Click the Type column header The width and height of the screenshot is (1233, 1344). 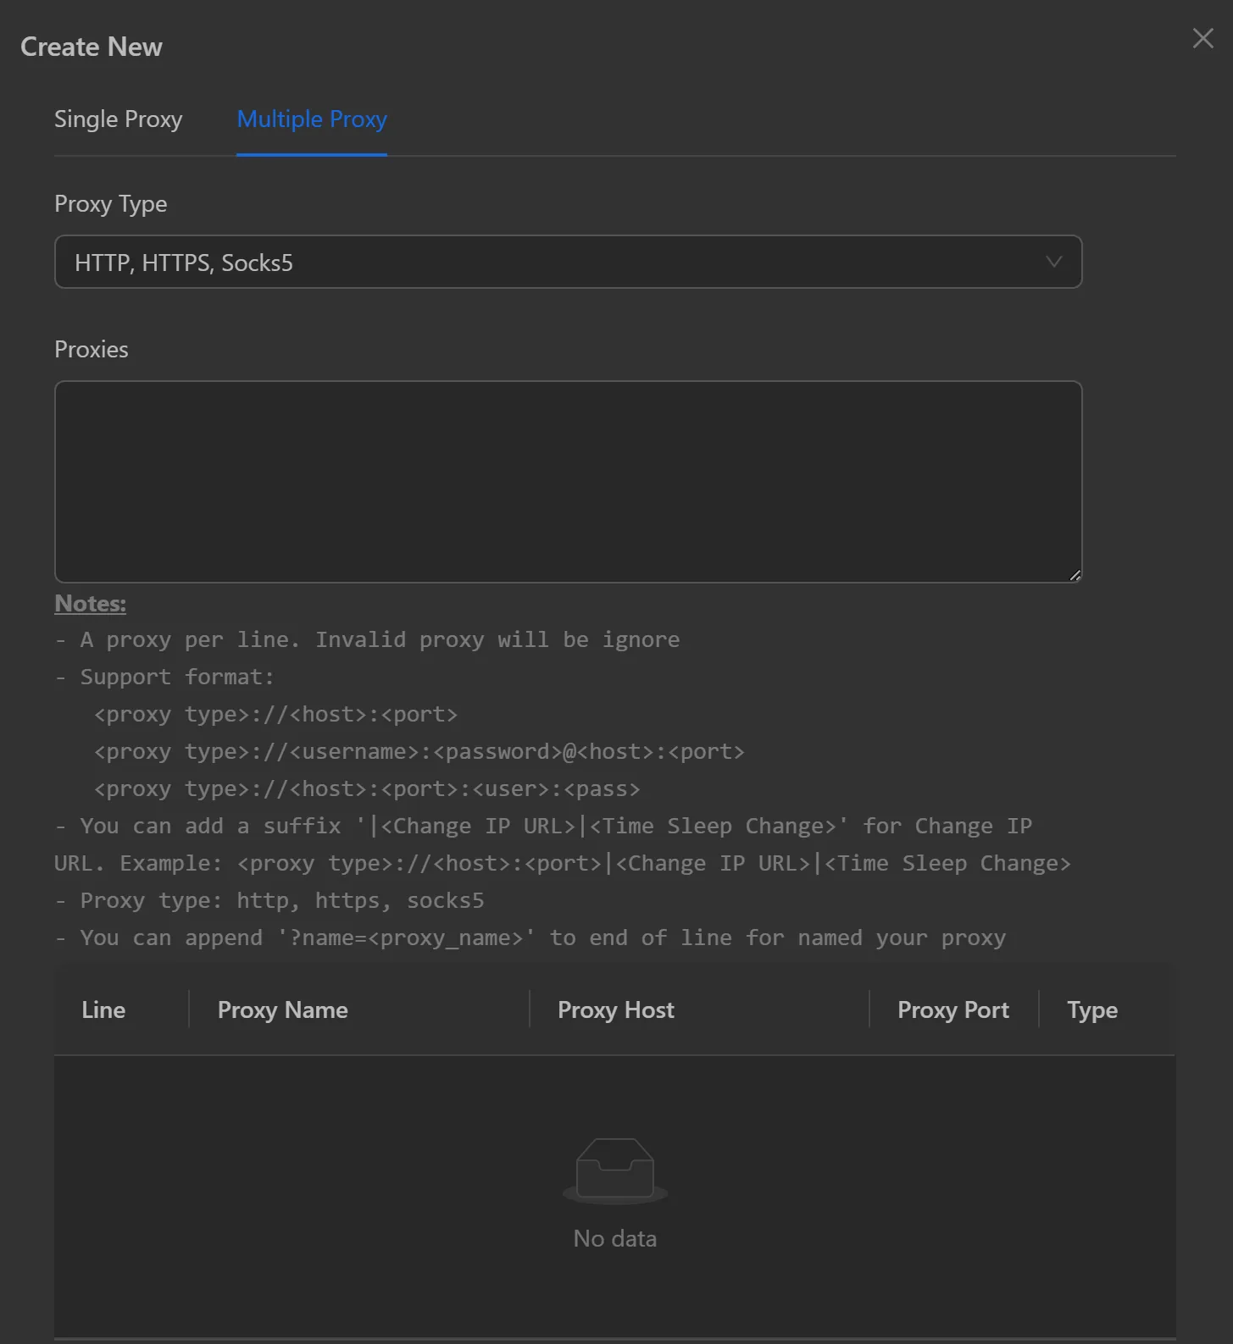pyautogui.click(x=1091, y=1009)
